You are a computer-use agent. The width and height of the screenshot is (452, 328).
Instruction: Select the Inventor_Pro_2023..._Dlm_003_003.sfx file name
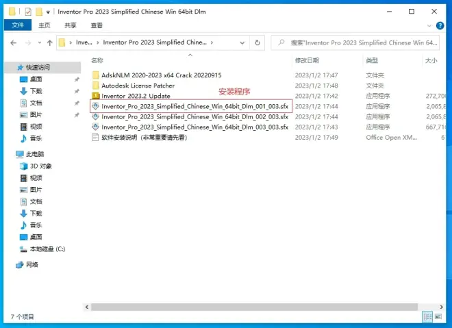(195, 127)
